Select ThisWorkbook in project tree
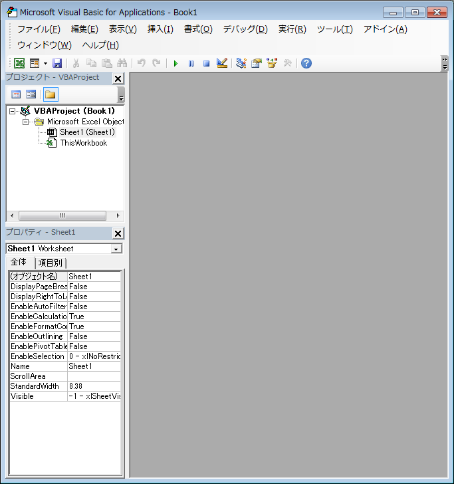 pos(84,143)
